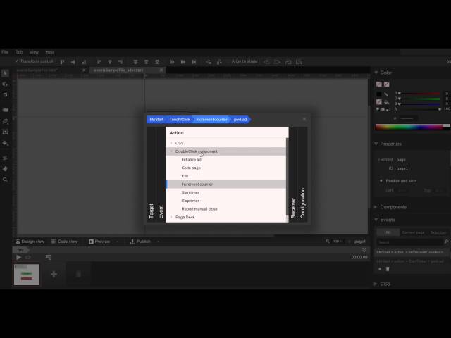Collapse the timeline with double chevron
Image resolution: width=451 pixels, height=338 pixels.
click(364, 250)
